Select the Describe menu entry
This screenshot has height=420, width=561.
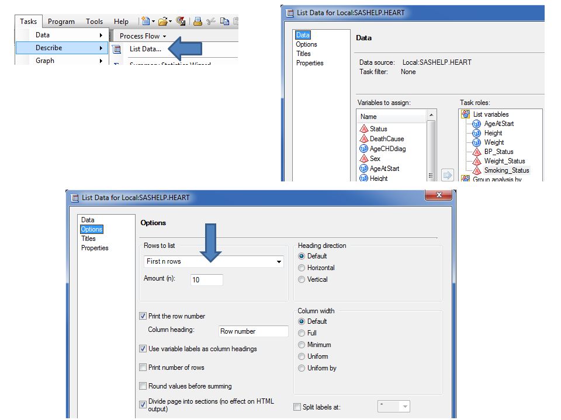pyautogui.click(x=61, y=48)
